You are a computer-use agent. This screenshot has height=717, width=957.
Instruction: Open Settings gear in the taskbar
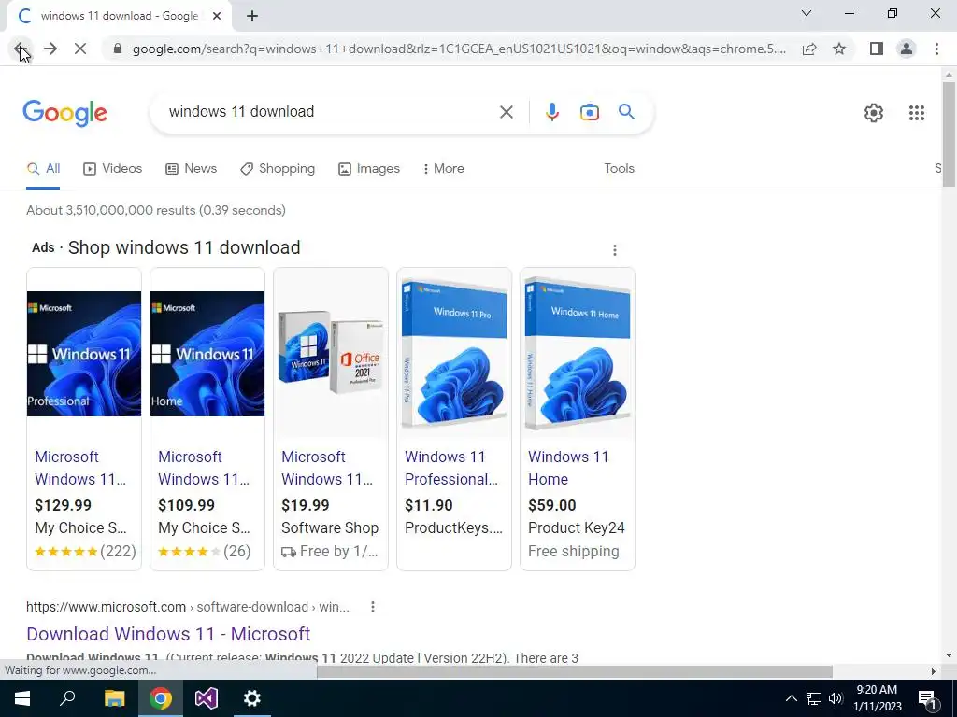pos(252,698)
